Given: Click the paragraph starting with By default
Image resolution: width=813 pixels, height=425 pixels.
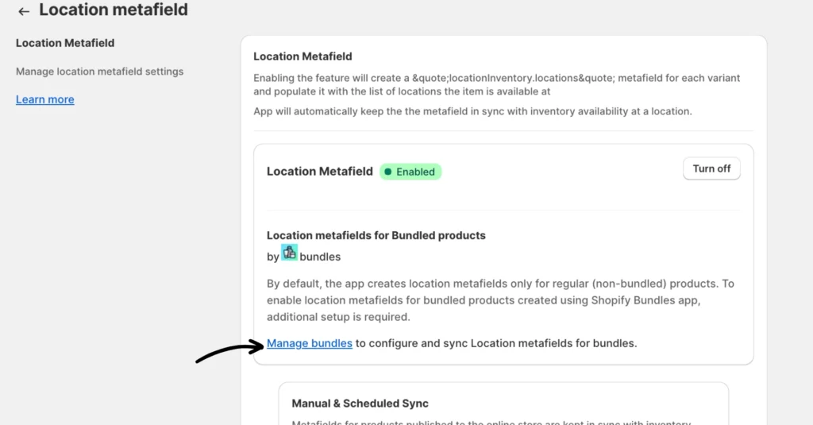Looking at the screenshot, I should click(x=500, y=299).
